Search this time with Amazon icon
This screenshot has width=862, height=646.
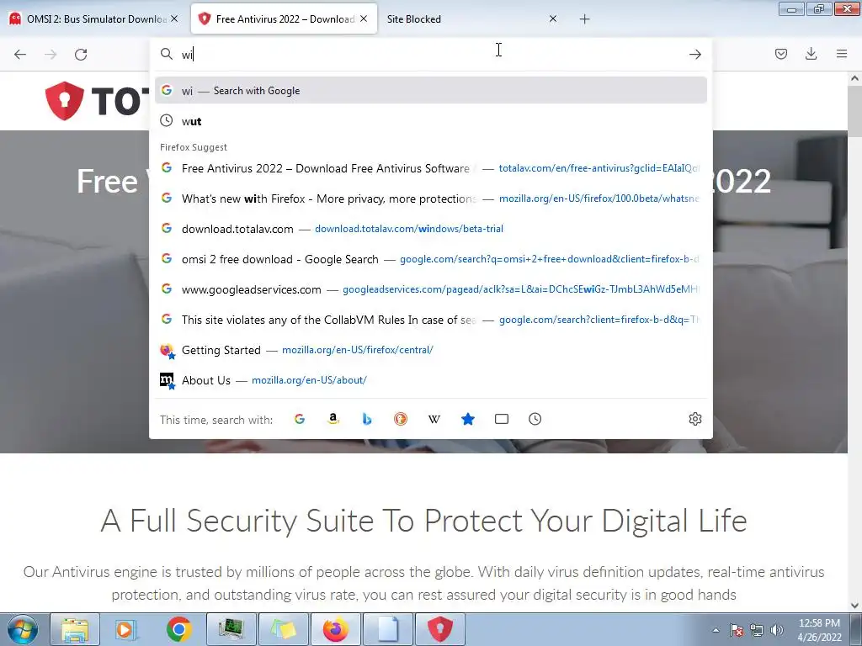(333, 419)
